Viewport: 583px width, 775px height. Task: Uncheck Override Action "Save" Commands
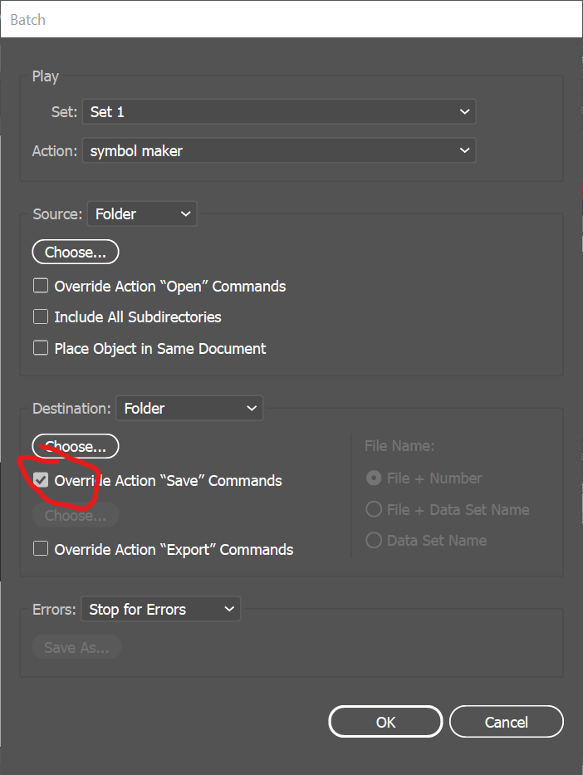[x=40, y=480]
